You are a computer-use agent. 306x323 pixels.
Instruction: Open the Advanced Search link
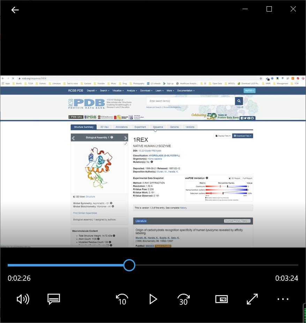pos(154,107)
